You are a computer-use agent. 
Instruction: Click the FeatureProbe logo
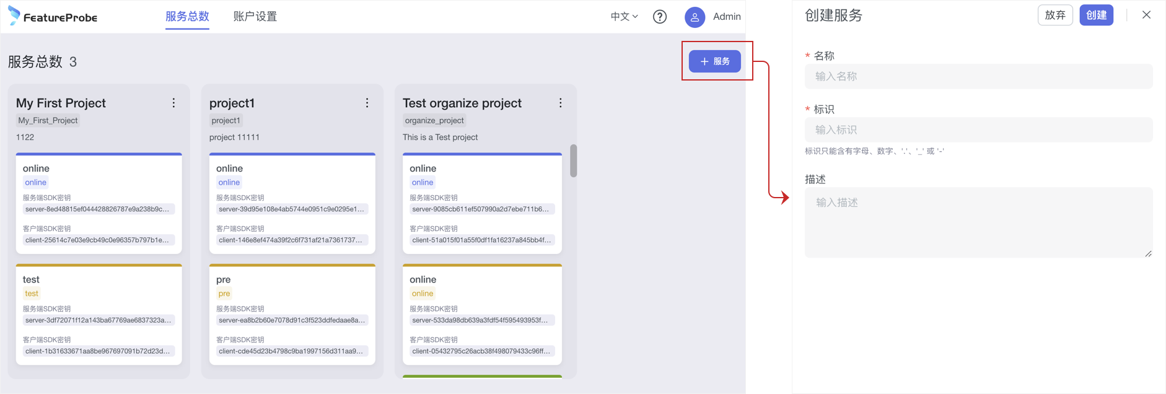tap(53, 17)
